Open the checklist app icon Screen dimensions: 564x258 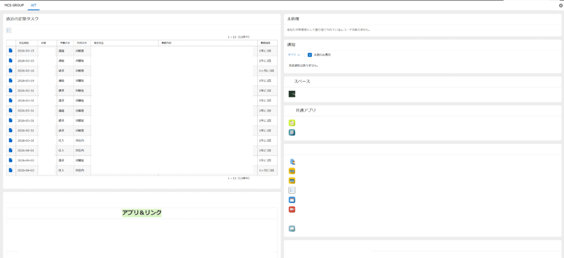point(292,190)
